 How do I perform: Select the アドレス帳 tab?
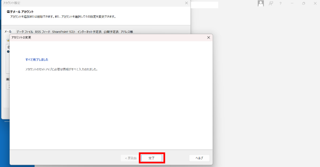(127, 32)
